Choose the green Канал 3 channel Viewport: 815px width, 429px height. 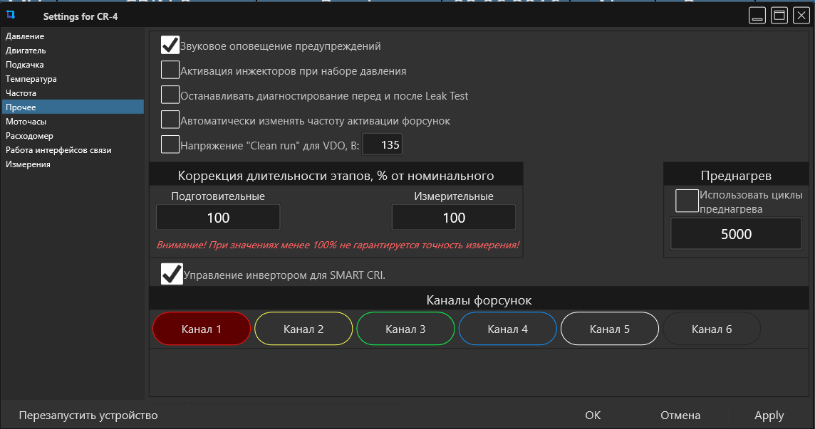pos(405,329)
